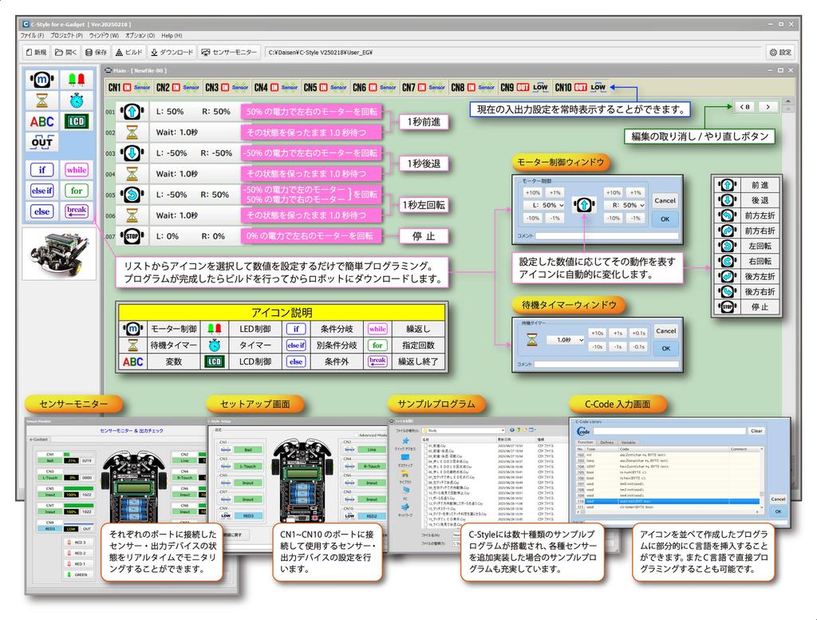Click the コメント field in the wait timer window
The height and width of the screenshot is (620, 817).
[605, 363]
